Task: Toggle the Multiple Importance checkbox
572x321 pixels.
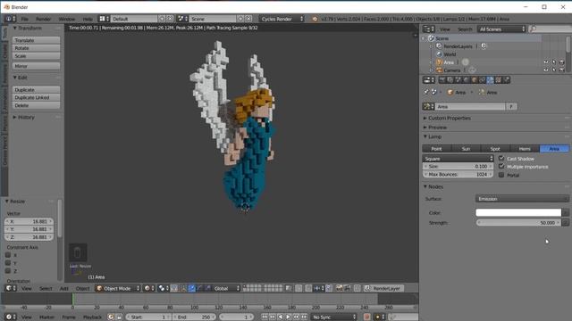Action: [x=501, y=167]
